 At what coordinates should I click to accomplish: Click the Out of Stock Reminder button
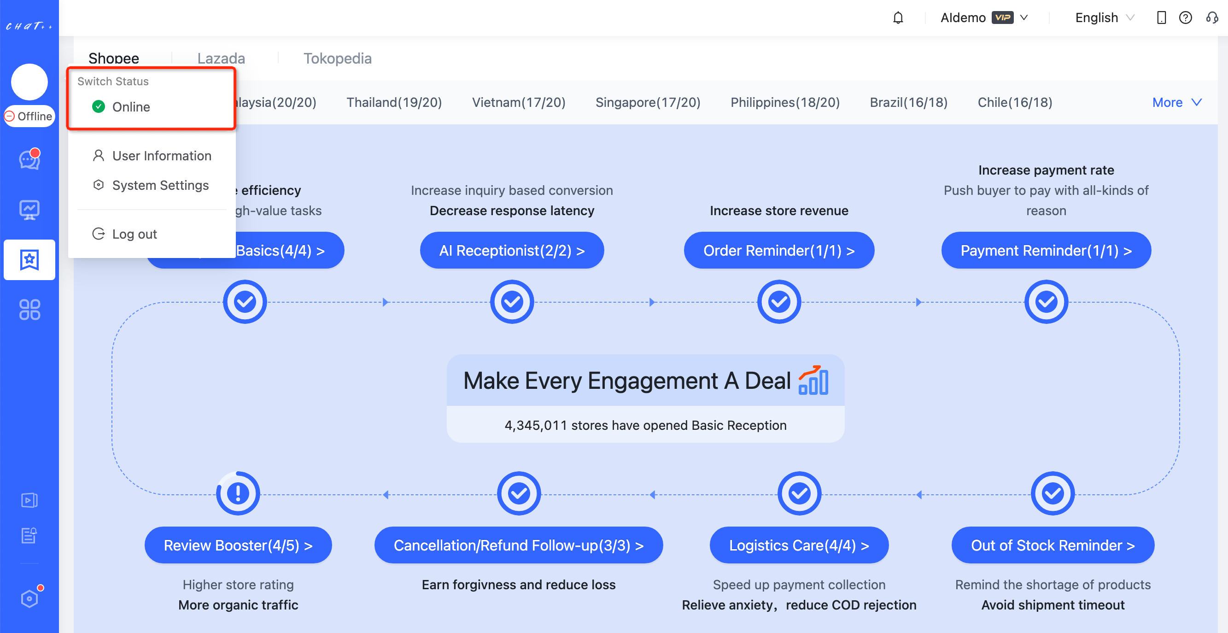coord(1053,545)
